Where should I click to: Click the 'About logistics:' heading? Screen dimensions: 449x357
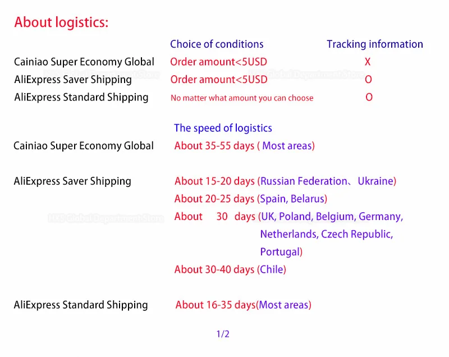pos(61,22)
